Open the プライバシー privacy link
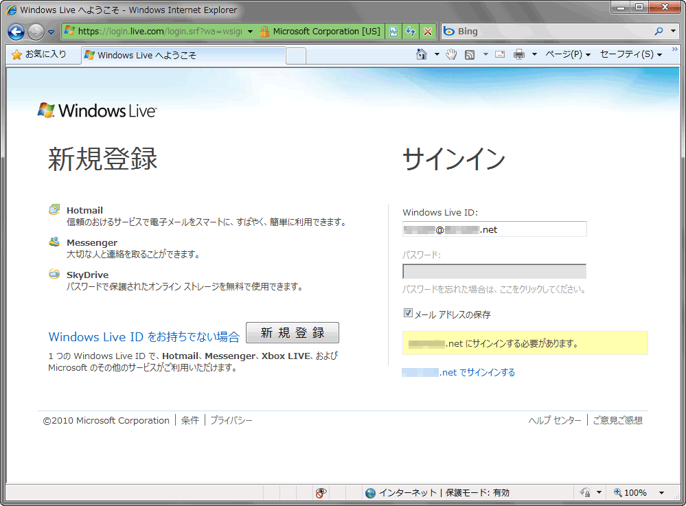The image size is (686, 506). (231, 420)
